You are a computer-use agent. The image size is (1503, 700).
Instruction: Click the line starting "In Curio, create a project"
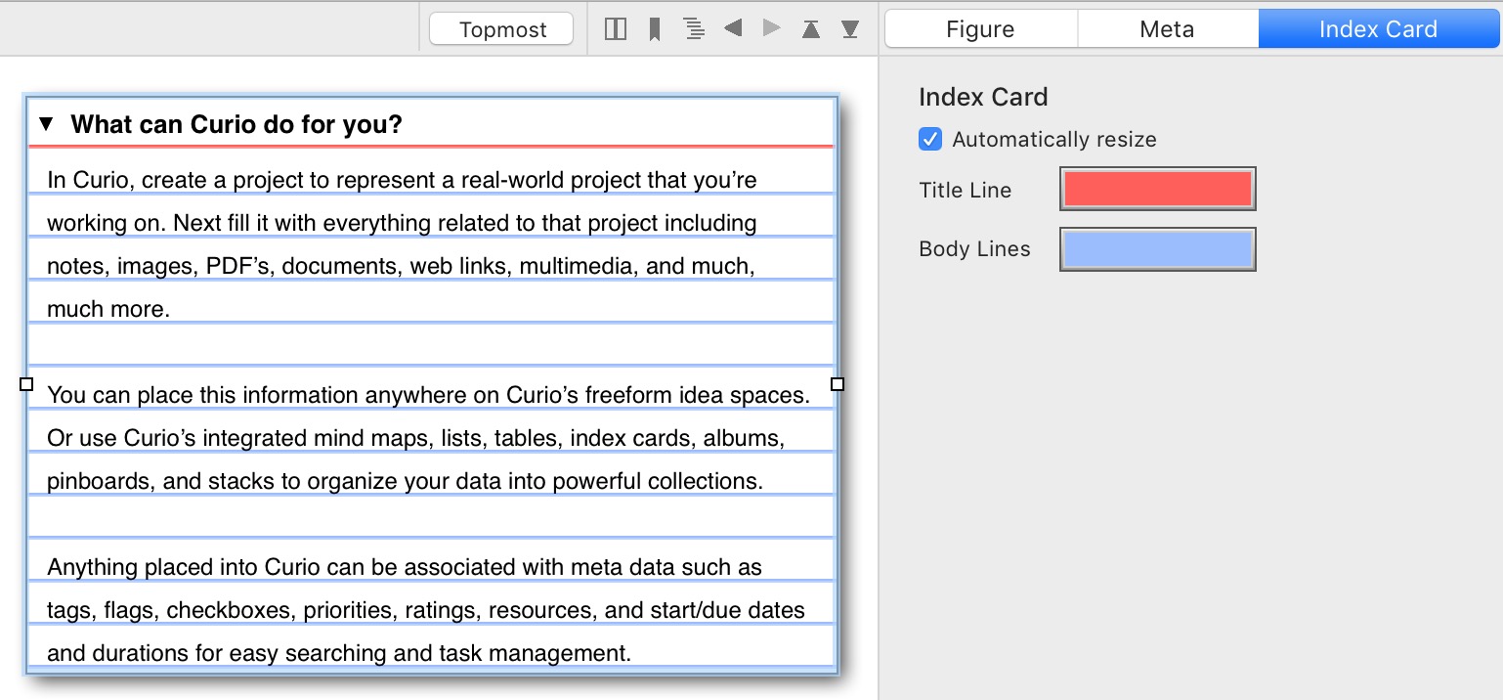click(x=402, y=180)
